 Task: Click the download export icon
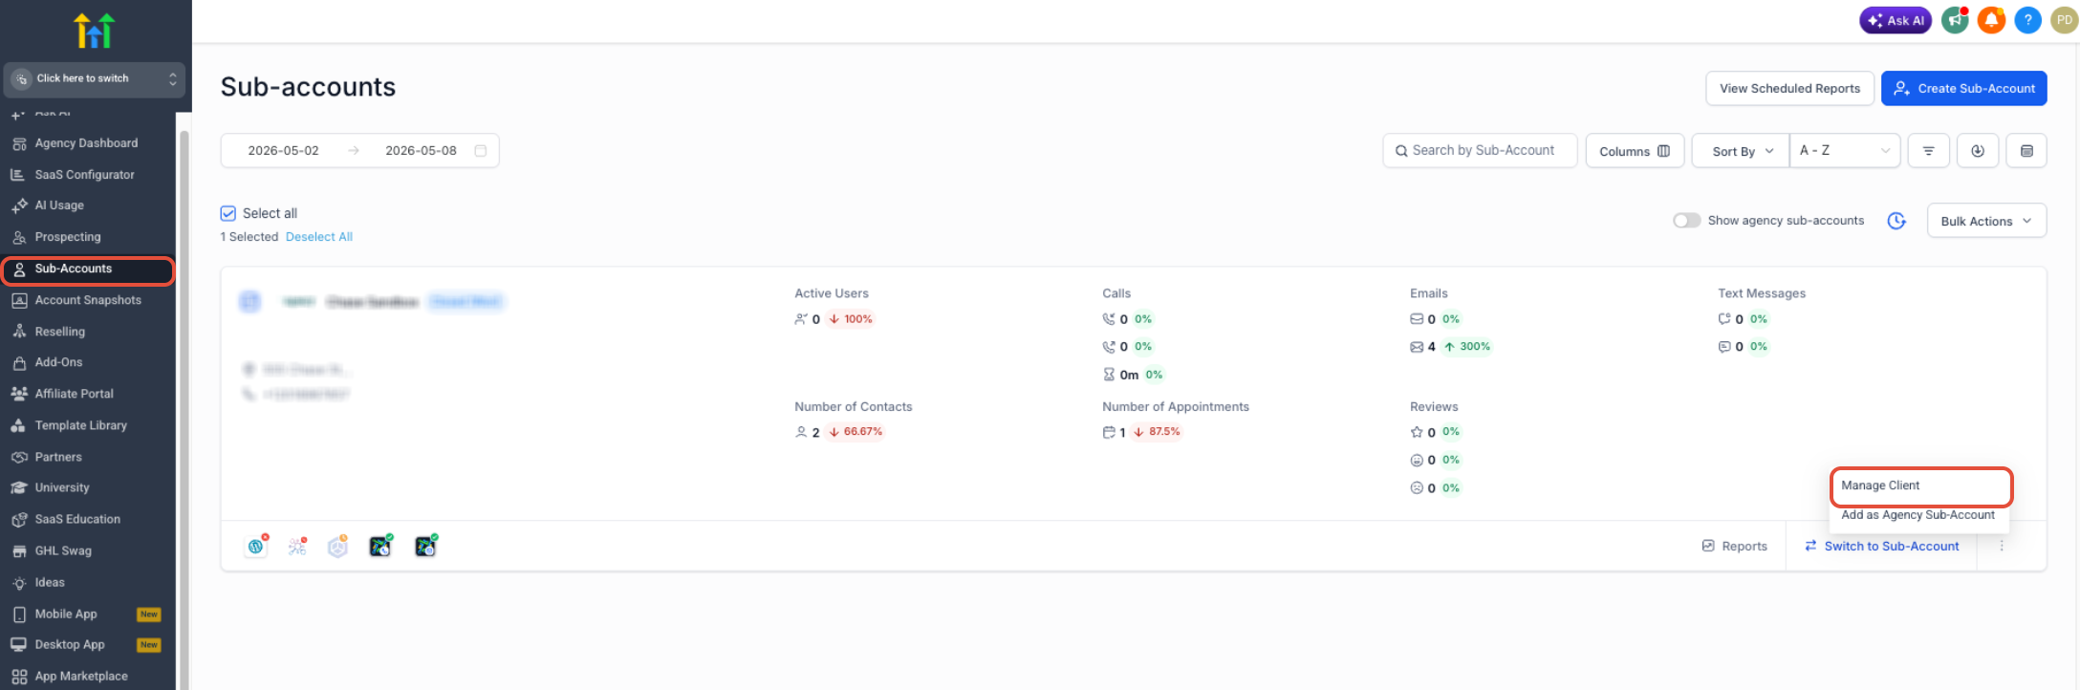click(1978, 151)
